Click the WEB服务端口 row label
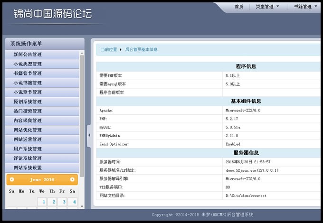 pos(112,187)
